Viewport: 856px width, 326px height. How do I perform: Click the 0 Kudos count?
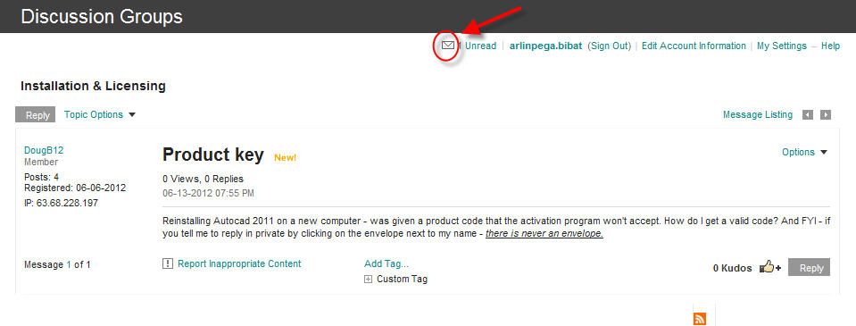point(732,268)
